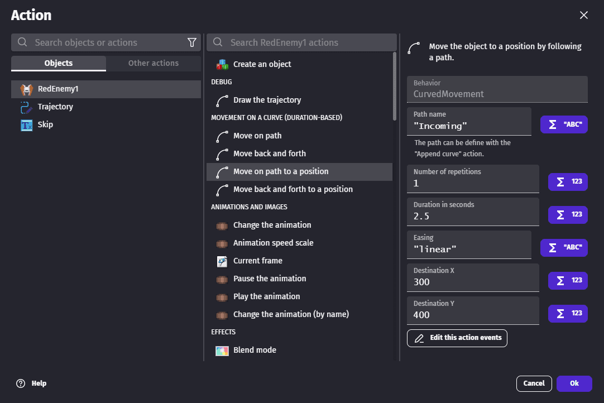Switch to the Other actions tab
The height and width of the screenshot is (403, 604).
[154, 63]
